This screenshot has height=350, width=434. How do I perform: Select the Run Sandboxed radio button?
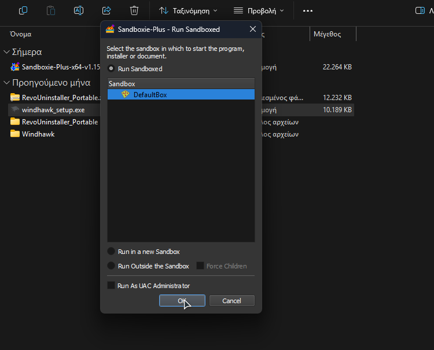tap(111, 68)
